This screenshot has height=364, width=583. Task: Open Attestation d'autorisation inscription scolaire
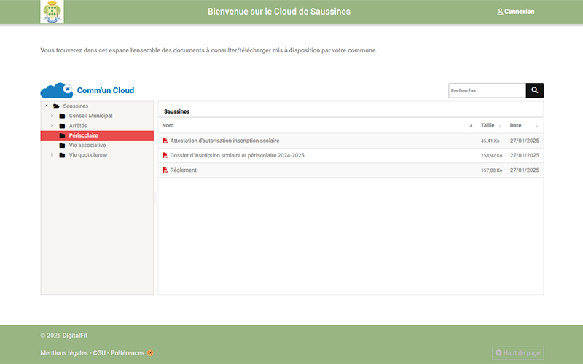click(x=224, y=141)
